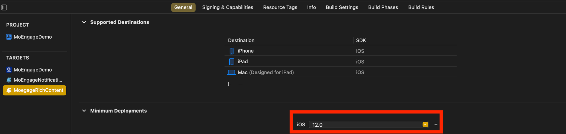Click the MoEngageNotification target bell icon

point(9,80)
